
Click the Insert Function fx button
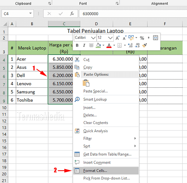click(x=72, y=13)
